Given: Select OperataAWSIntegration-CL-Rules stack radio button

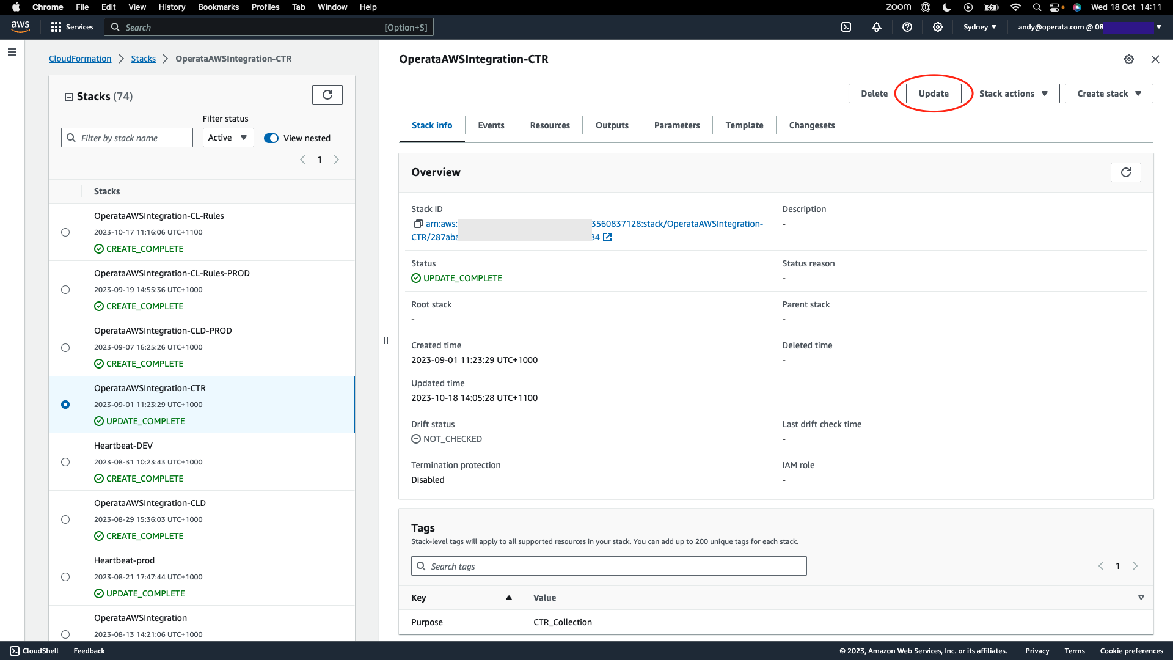Looking at the screenshot, I should [x=65, y=232].
